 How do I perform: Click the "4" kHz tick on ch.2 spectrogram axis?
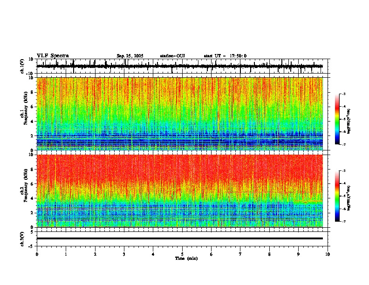33,198
